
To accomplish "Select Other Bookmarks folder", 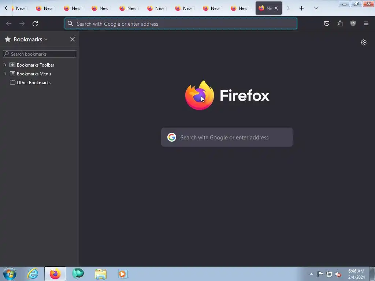I will click(40, 83).
